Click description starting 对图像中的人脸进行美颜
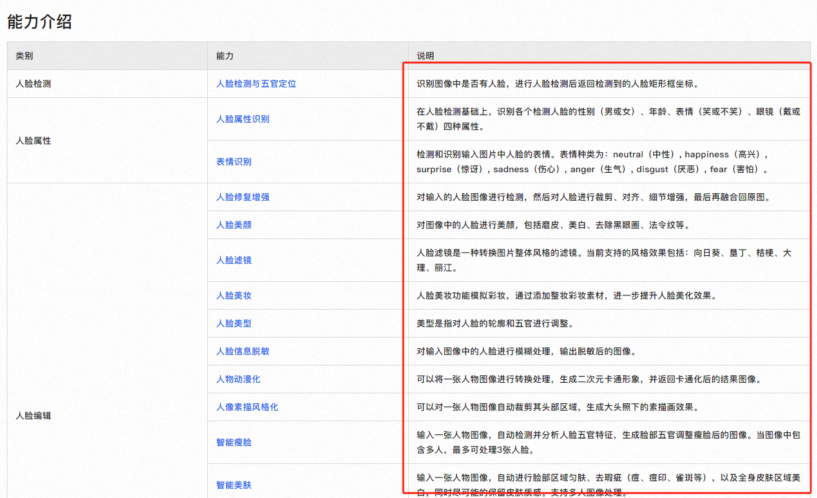817x498 pixels. 553,225
